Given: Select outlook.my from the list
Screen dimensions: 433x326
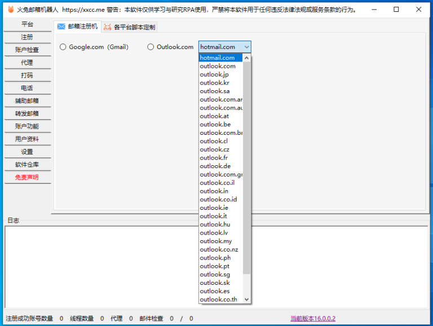Looking at the screenshot, I should [220, 241].
